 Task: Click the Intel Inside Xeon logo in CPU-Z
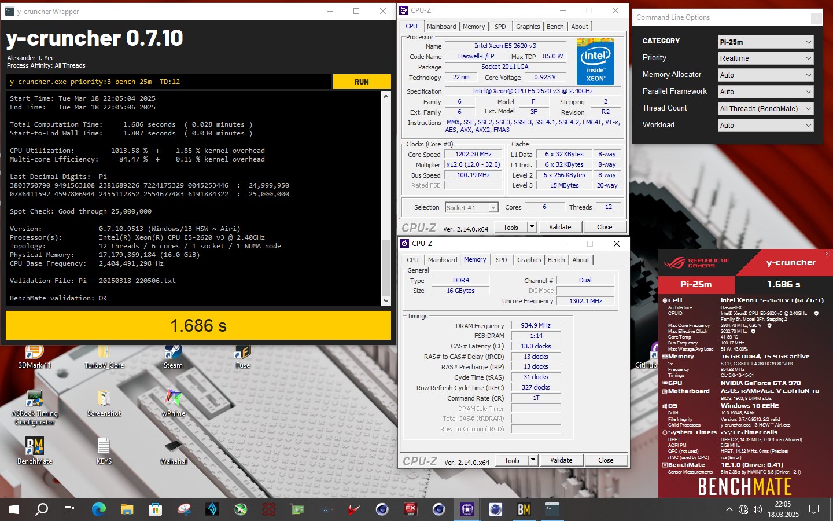(x=595, y=61)
